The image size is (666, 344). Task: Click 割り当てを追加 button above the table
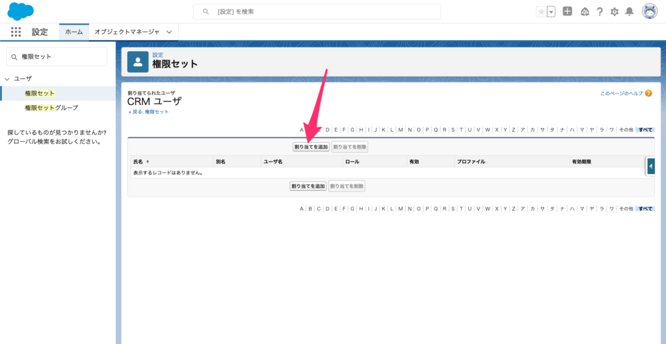(x=311, y=147)
